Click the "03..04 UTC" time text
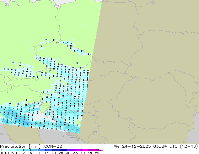 pos(164,146)
